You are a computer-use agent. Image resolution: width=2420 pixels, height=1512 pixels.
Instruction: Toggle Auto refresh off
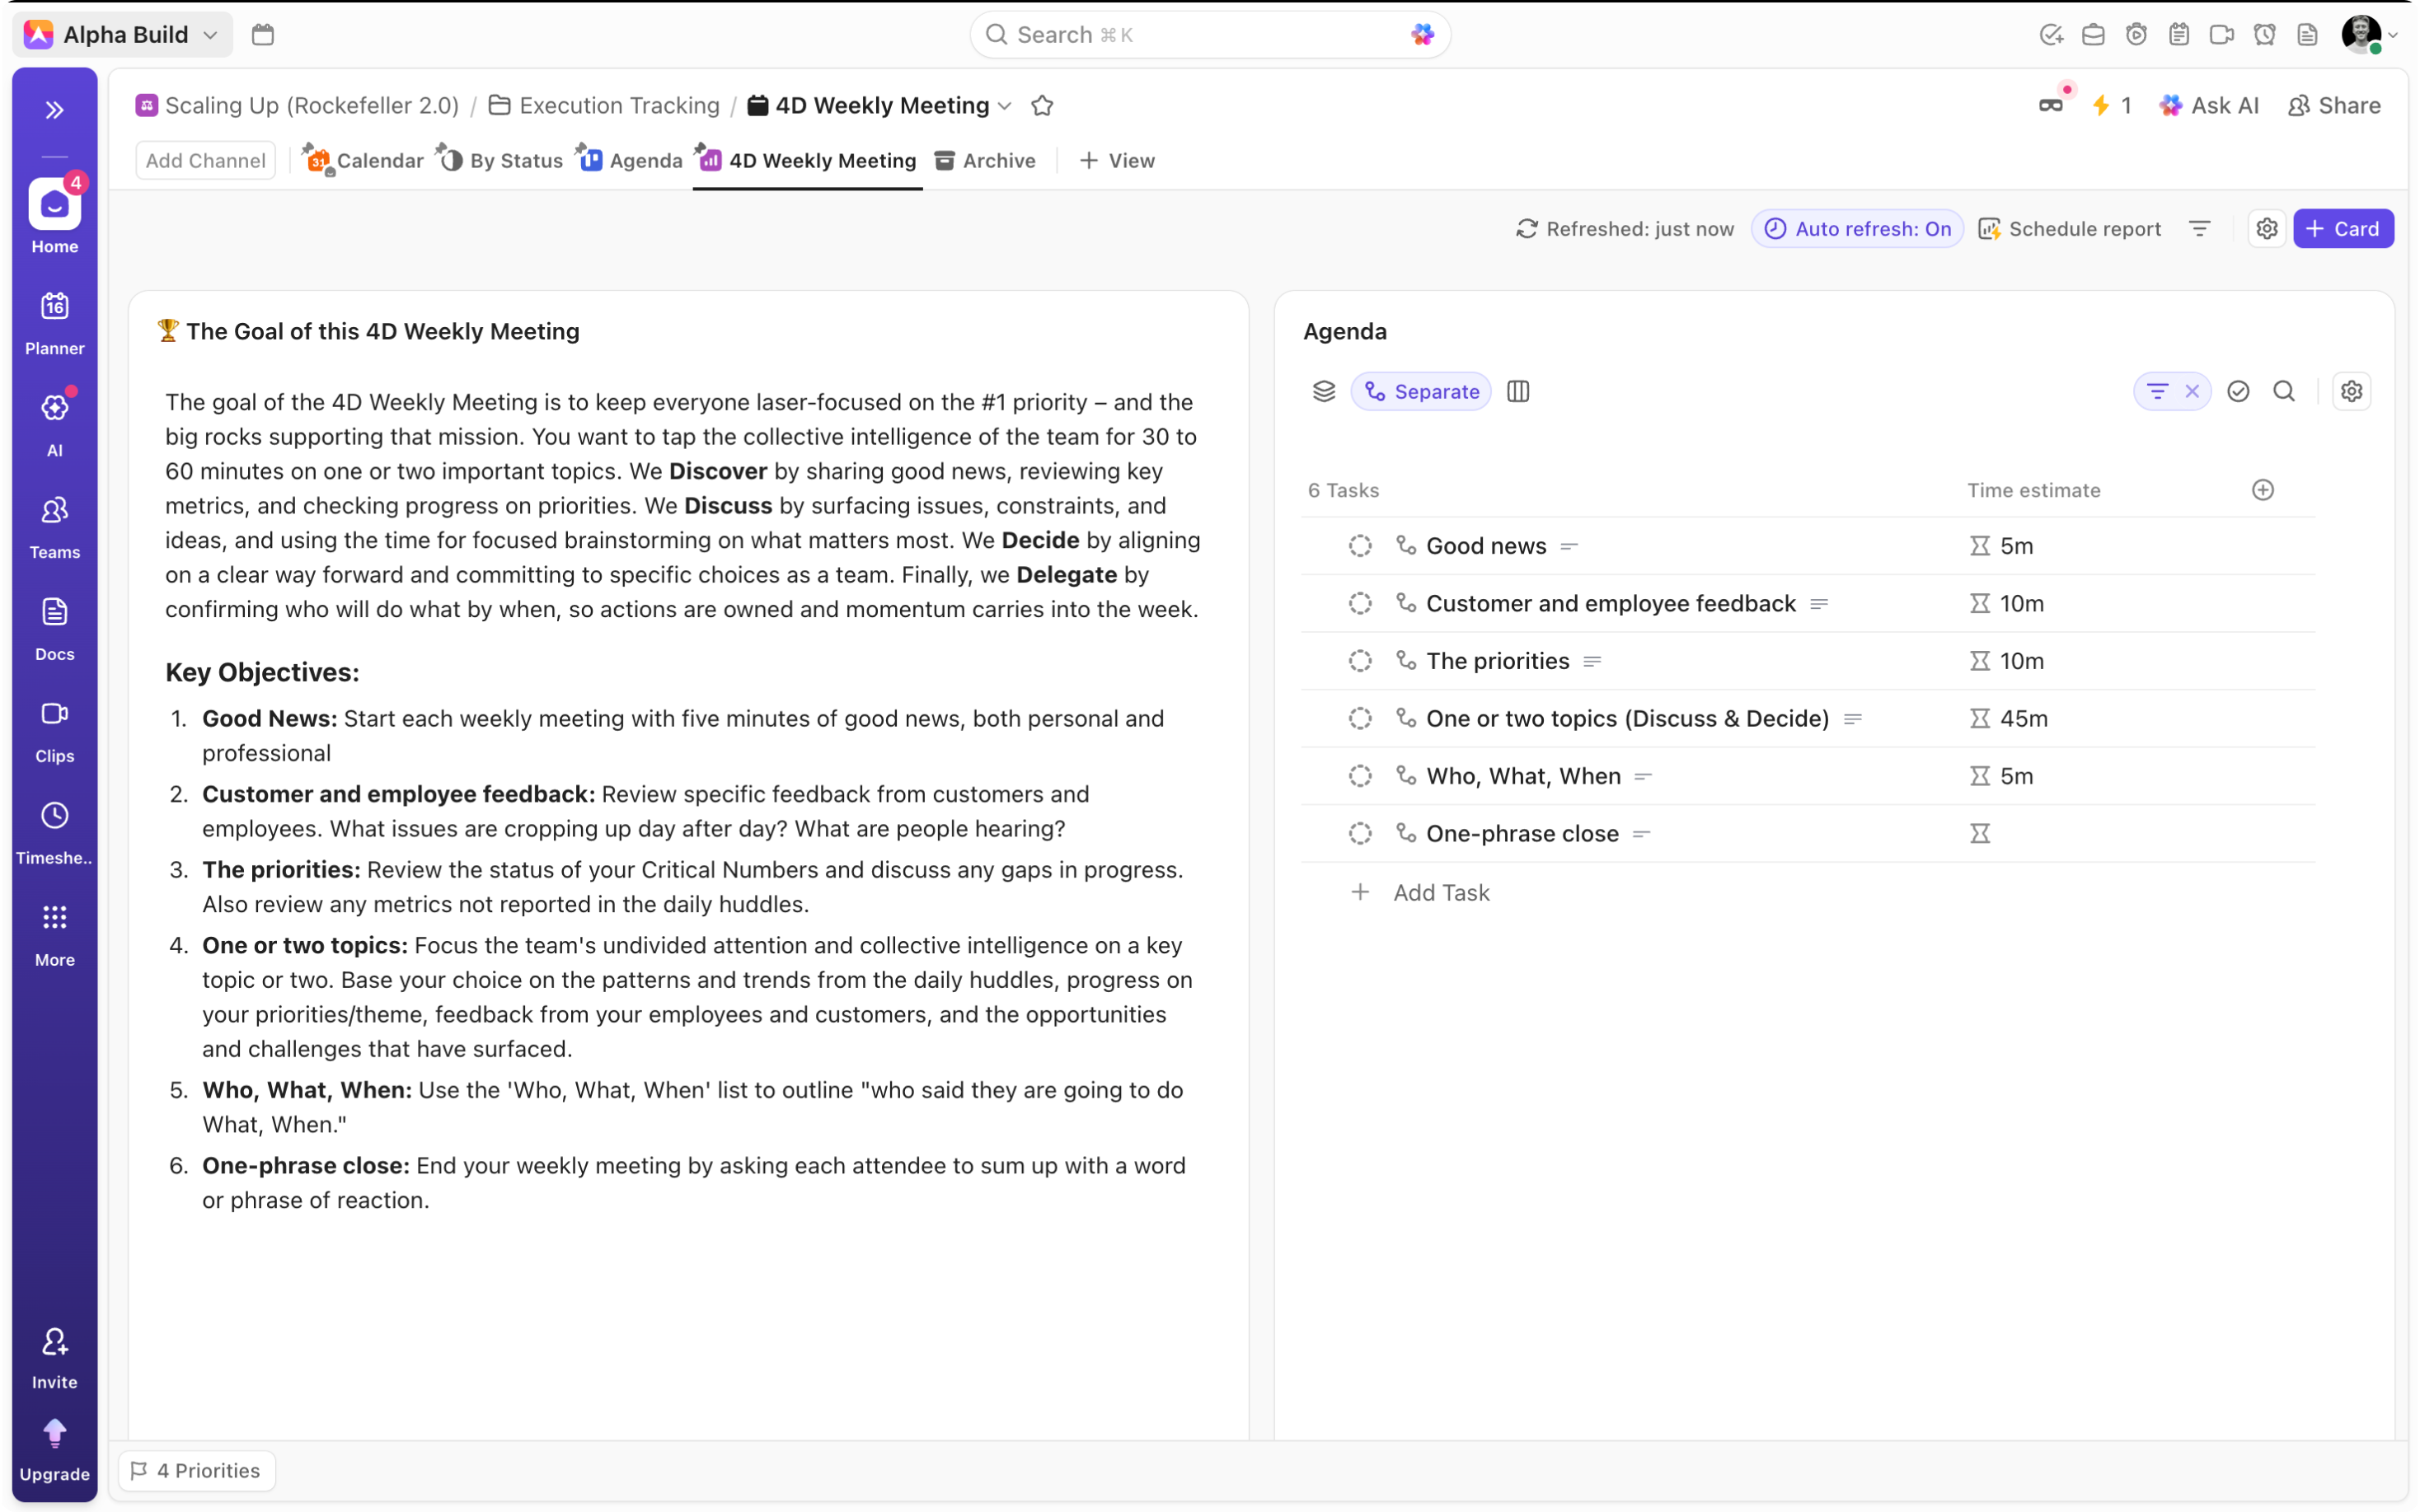tap(1858, 229)
